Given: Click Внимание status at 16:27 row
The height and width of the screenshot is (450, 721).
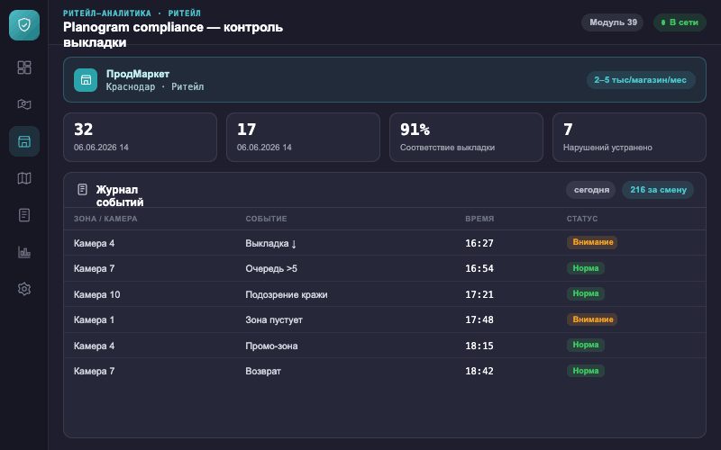Looking at the screenshot, I should click(x=592, y=242).
